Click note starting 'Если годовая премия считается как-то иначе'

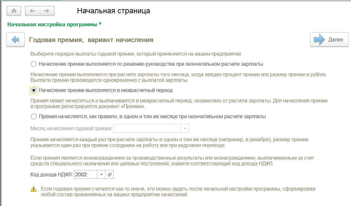[x=178, y=192]
